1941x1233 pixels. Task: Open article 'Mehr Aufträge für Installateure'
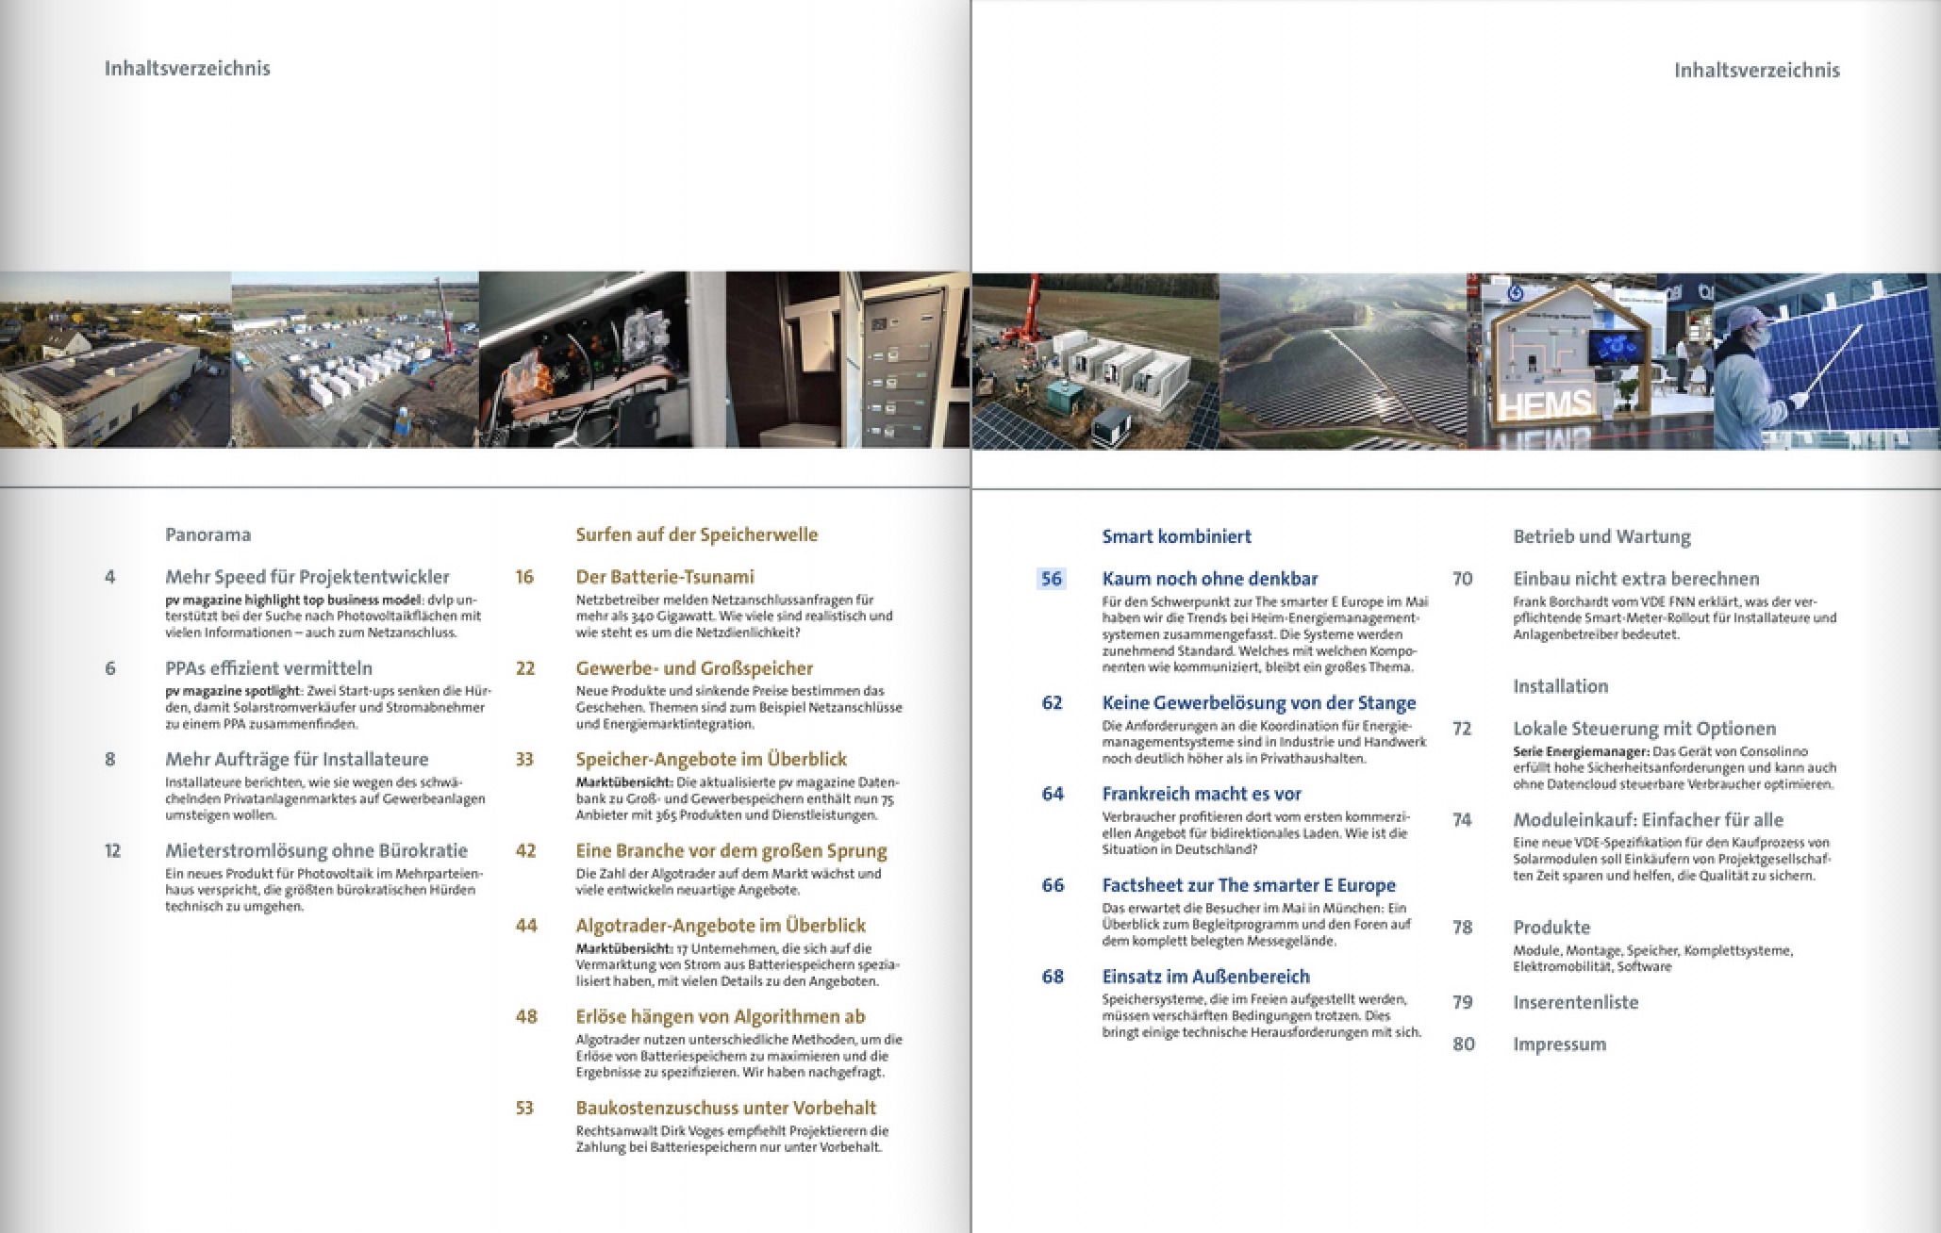point(296,760)
